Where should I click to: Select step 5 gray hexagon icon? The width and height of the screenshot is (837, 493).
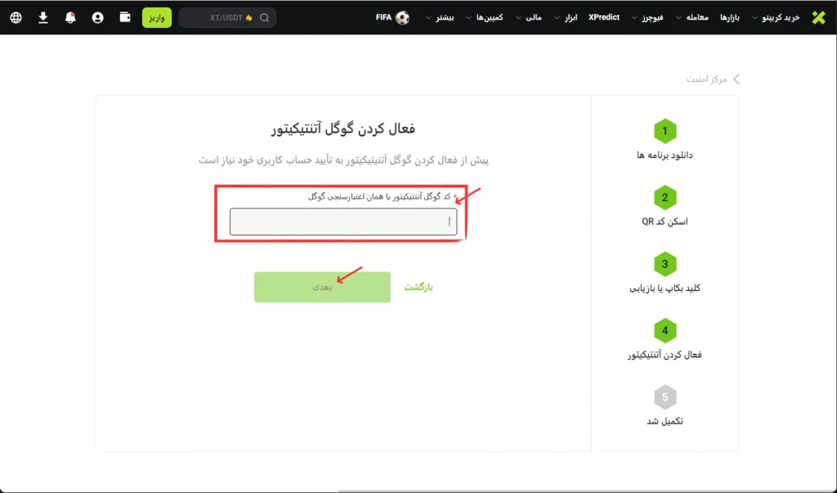click(x=665, y=397)
